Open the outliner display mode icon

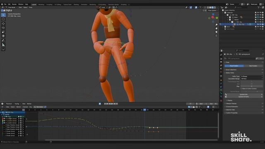coord(226,7)
